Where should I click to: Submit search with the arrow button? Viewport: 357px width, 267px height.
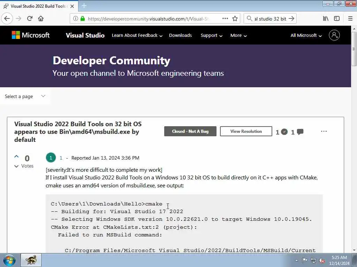[291, 19]
